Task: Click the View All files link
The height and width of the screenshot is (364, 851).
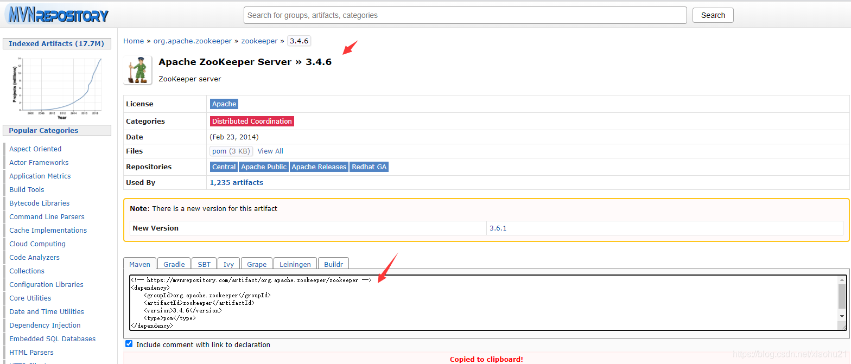Action: pyautogui.click(x=270, y=151)
